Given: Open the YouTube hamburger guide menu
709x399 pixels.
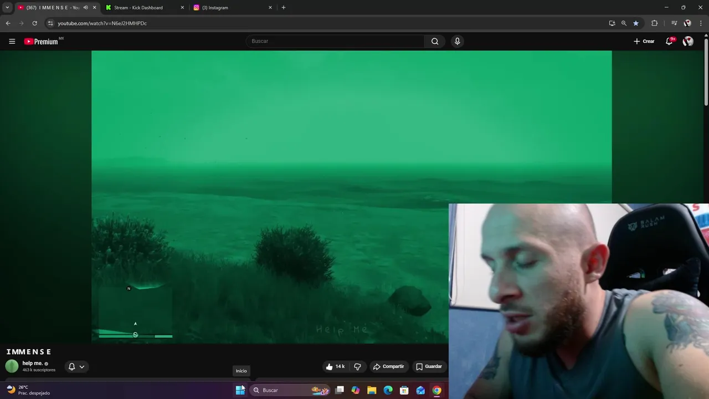Looking at the screenshot, I should point(12,41).
